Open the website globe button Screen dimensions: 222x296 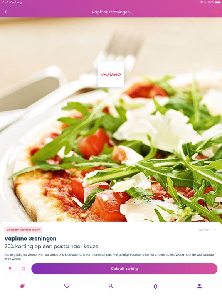(x=24, y=269)
